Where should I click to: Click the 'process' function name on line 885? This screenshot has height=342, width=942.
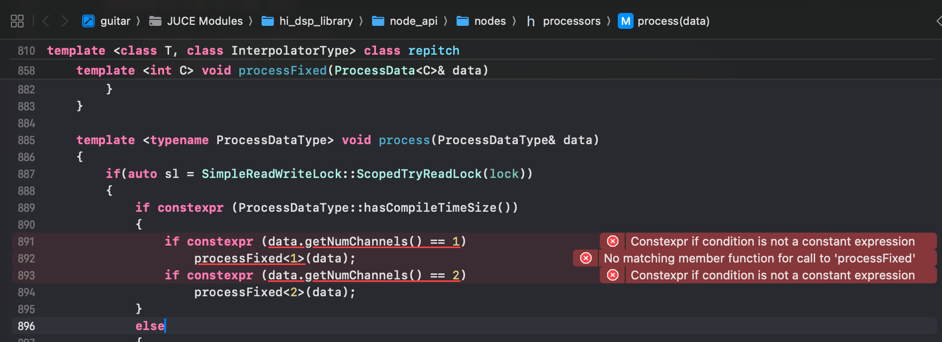[x=404, y=140]
